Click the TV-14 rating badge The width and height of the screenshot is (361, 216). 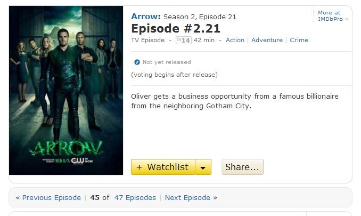click(184, 41)
